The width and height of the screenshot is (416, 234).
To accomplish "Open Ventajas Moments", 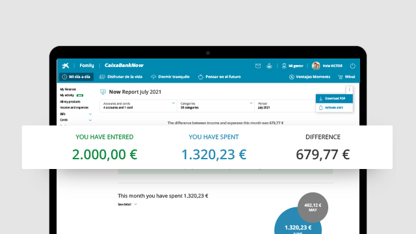I will tap(309, 77).
